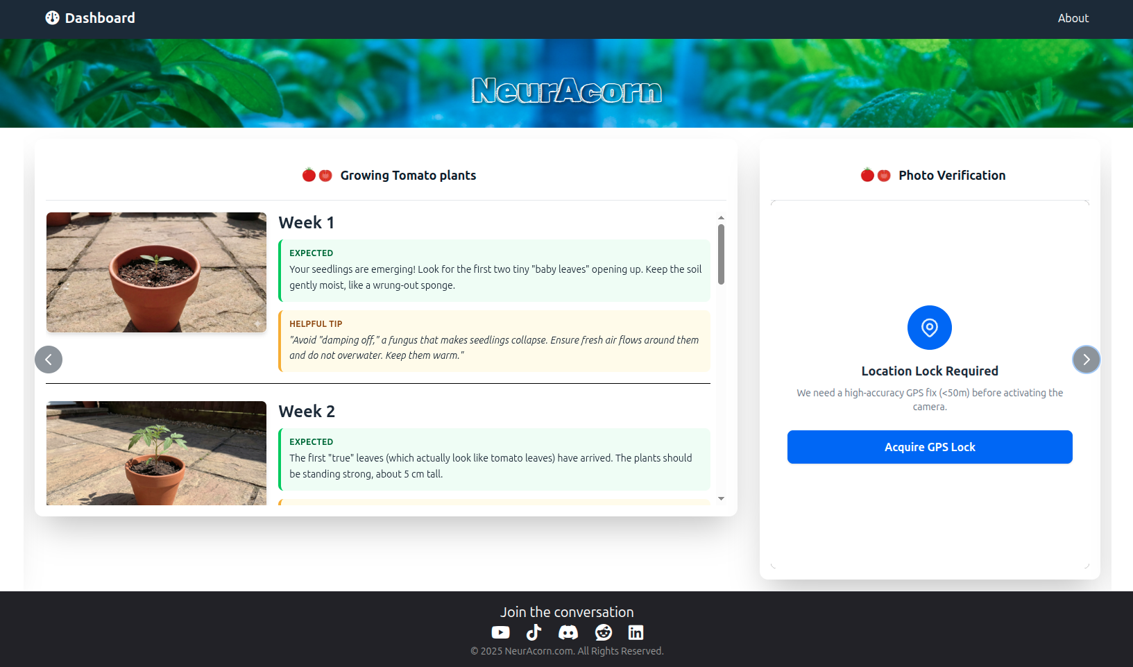Open the Week 1 seedling photo

(x=156, y=272)
